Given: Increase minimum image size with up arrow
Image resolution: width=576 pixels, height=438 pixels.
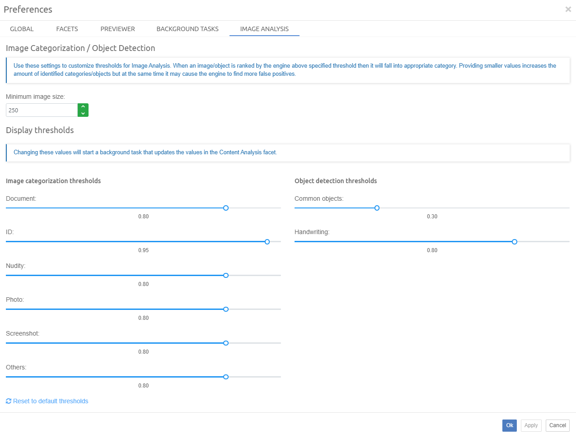Looking at the screenshot, I should 83,107.
